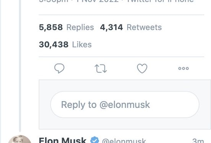Open the Elon Musk display name link
The width and height of the screenshot is (211, 143).
click(63, 140)
